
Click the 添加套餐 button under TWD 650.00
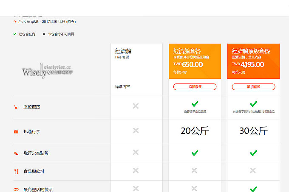[x=195, y=87]
